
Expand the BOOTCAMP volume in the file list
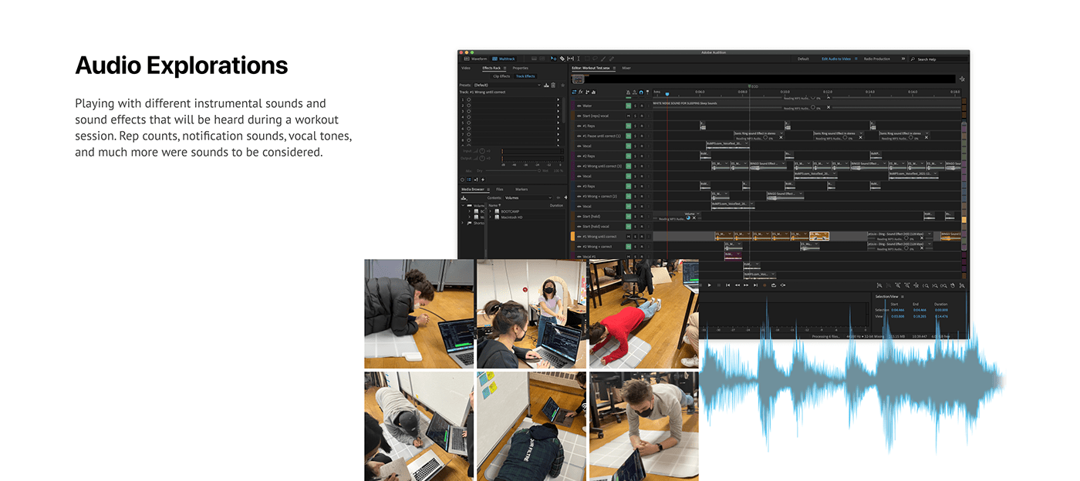pyautogui.click(x=490, y=210)
